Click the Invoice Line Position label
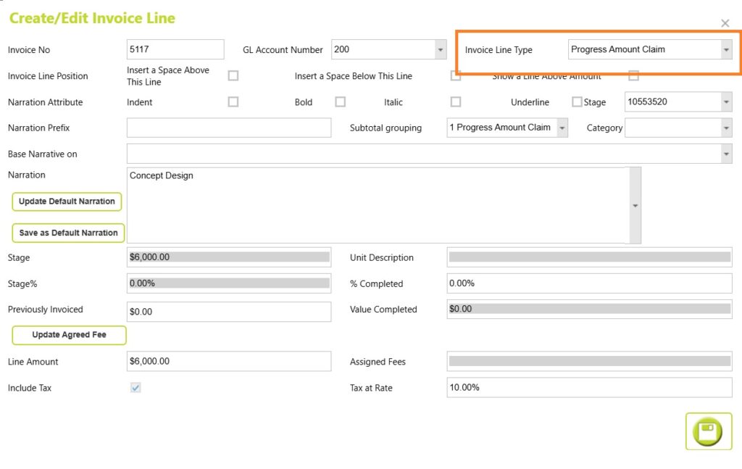742x469 pixels. [x=48, y=76]
